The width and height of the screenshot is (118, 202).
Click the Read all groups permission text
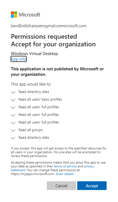[x=30, y=130]
